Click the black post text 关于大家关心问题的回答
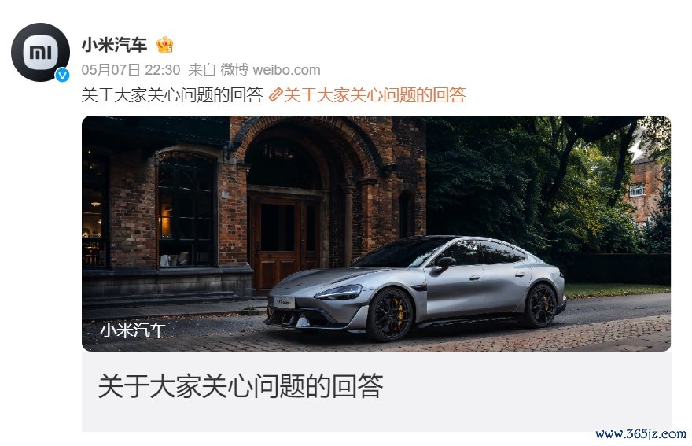The image size is (692, 446). [172, 95]
